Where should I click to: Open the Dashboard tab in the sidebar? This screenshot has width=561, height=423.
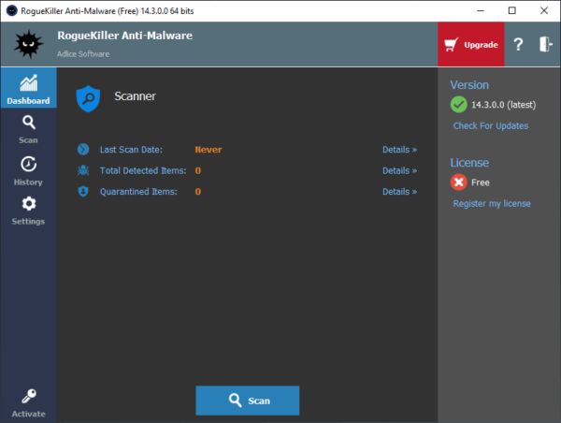pyautogui.click(x=28, y=88)
